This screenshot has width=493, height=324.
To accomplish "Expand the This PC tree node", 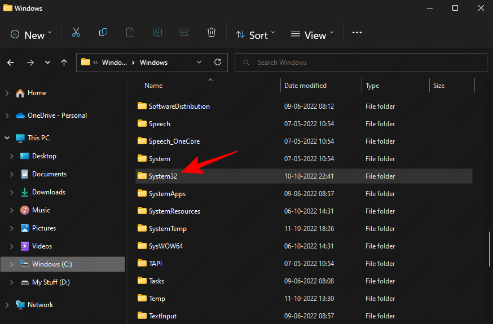I will coord(7,138).
